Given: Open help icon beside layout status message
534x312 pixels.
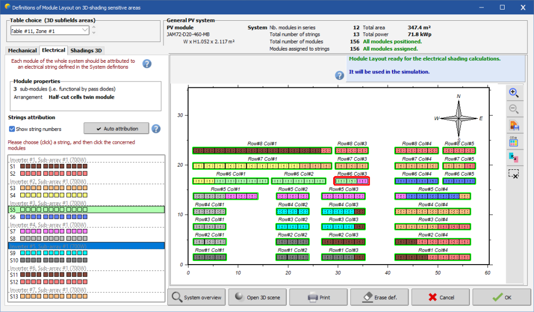Looking at the screenshot, I should [x=340, y=76].
